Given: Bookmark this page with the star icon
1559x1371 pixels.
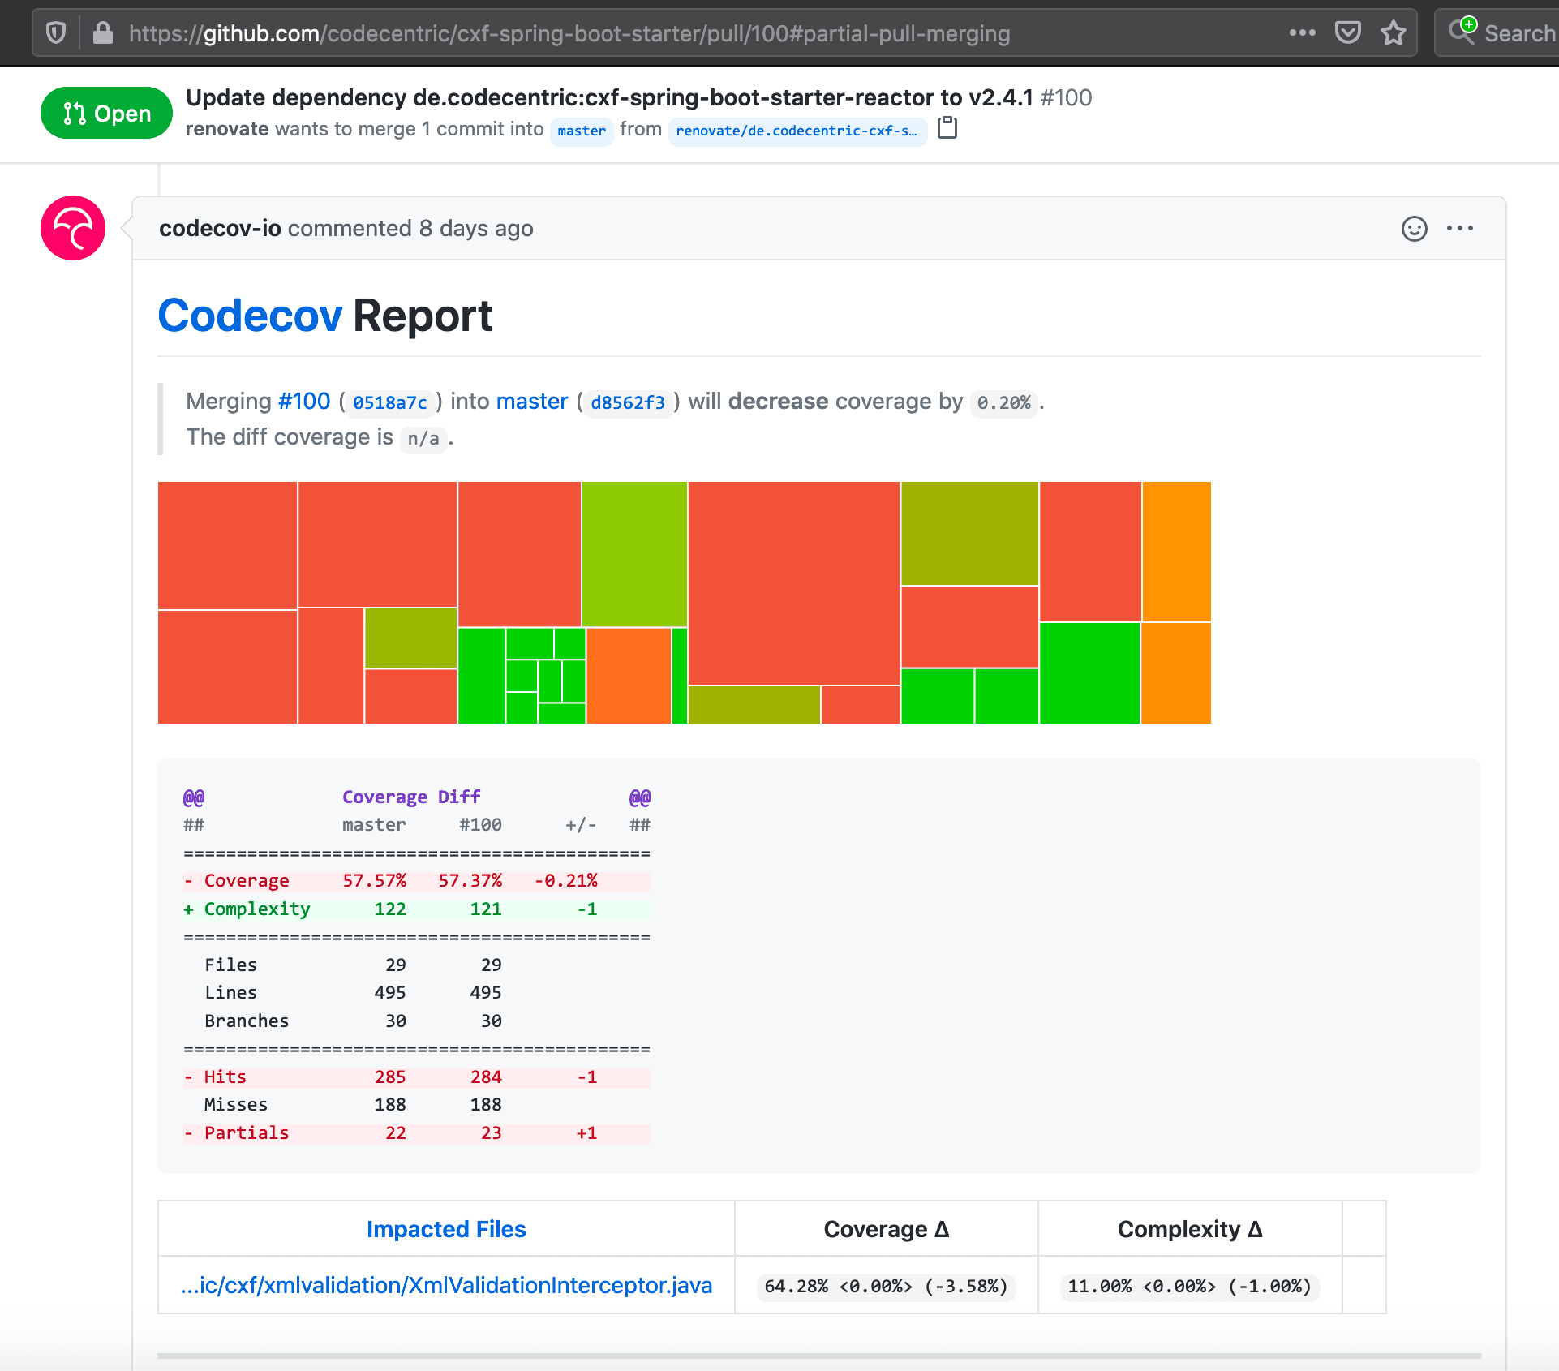Looking at the screenshot, I should coord(1393,33).
